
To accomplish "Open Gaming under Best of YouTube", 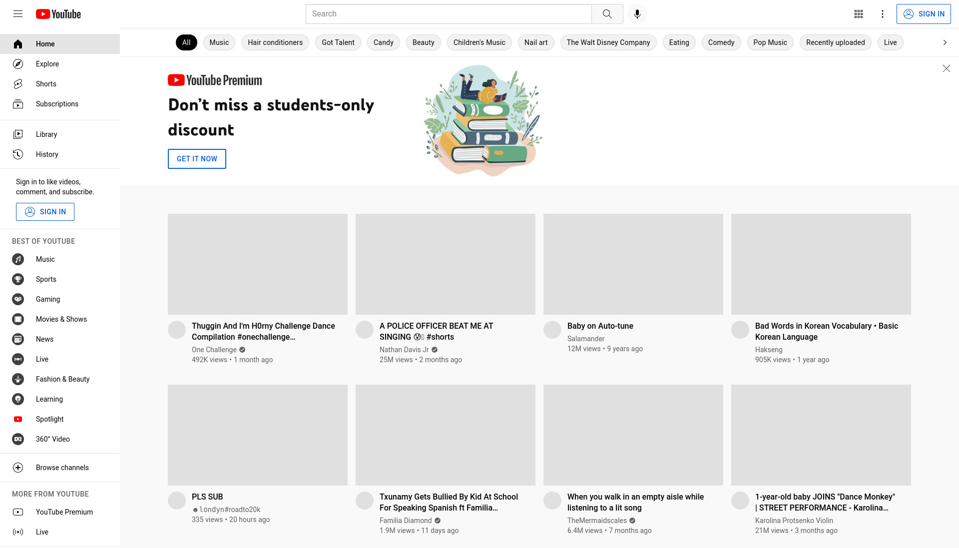I will (x=60, y=299).
